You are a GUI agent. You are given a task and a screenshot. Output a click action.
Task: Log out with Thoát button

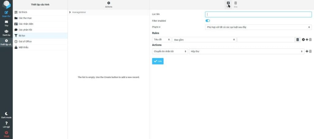click(x=6, y=134)
